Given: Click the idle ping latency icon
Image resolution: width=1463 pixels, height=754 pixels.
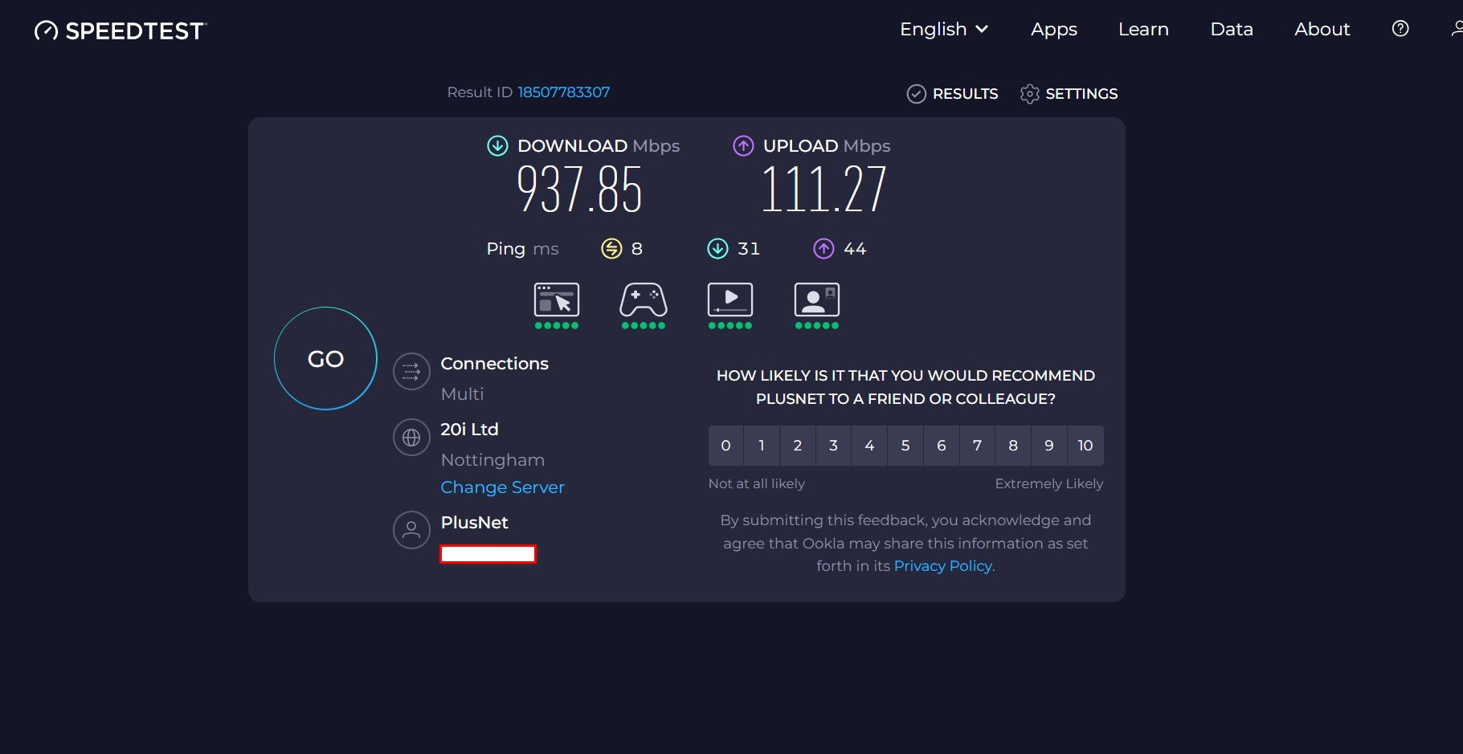Looking at the screenshot, I should click(x=611, y=249).
